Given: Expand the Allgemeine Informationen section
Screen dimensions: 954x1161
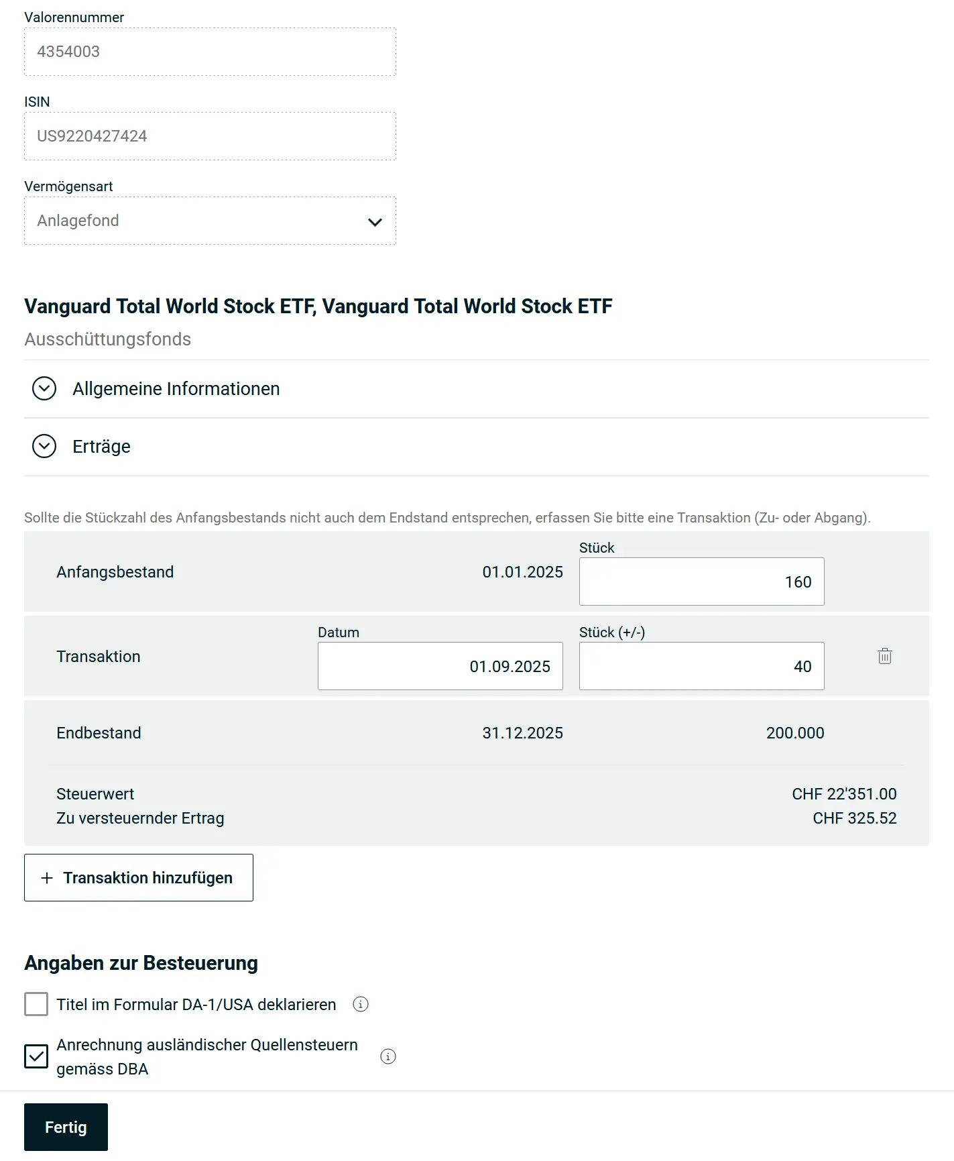Looking at the screenshot, I should [x=176, y=388].
